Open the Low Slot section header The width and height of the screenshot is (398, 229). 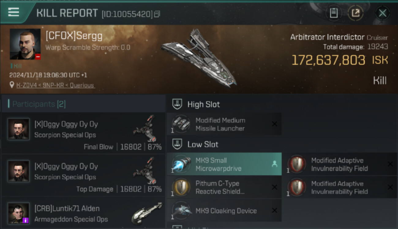tap(203, 144)
